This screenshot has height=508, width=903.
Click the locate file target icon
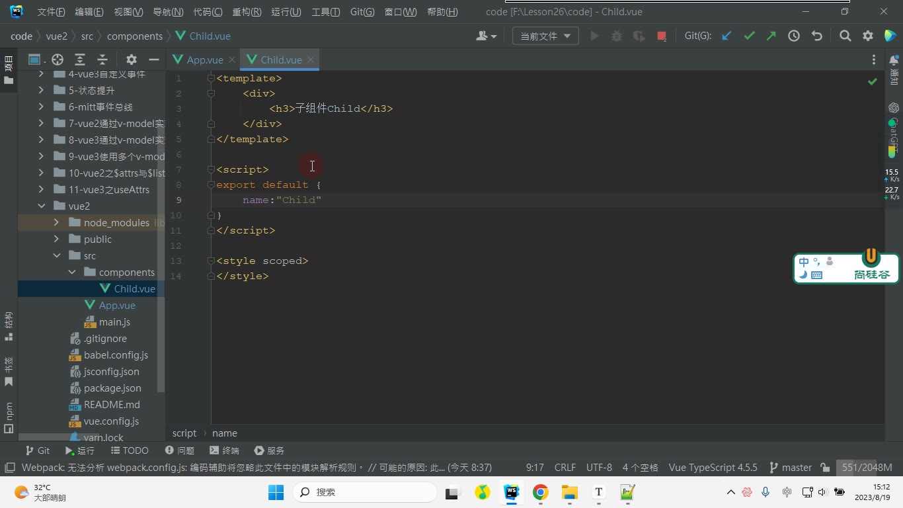(x=58, y=59)
